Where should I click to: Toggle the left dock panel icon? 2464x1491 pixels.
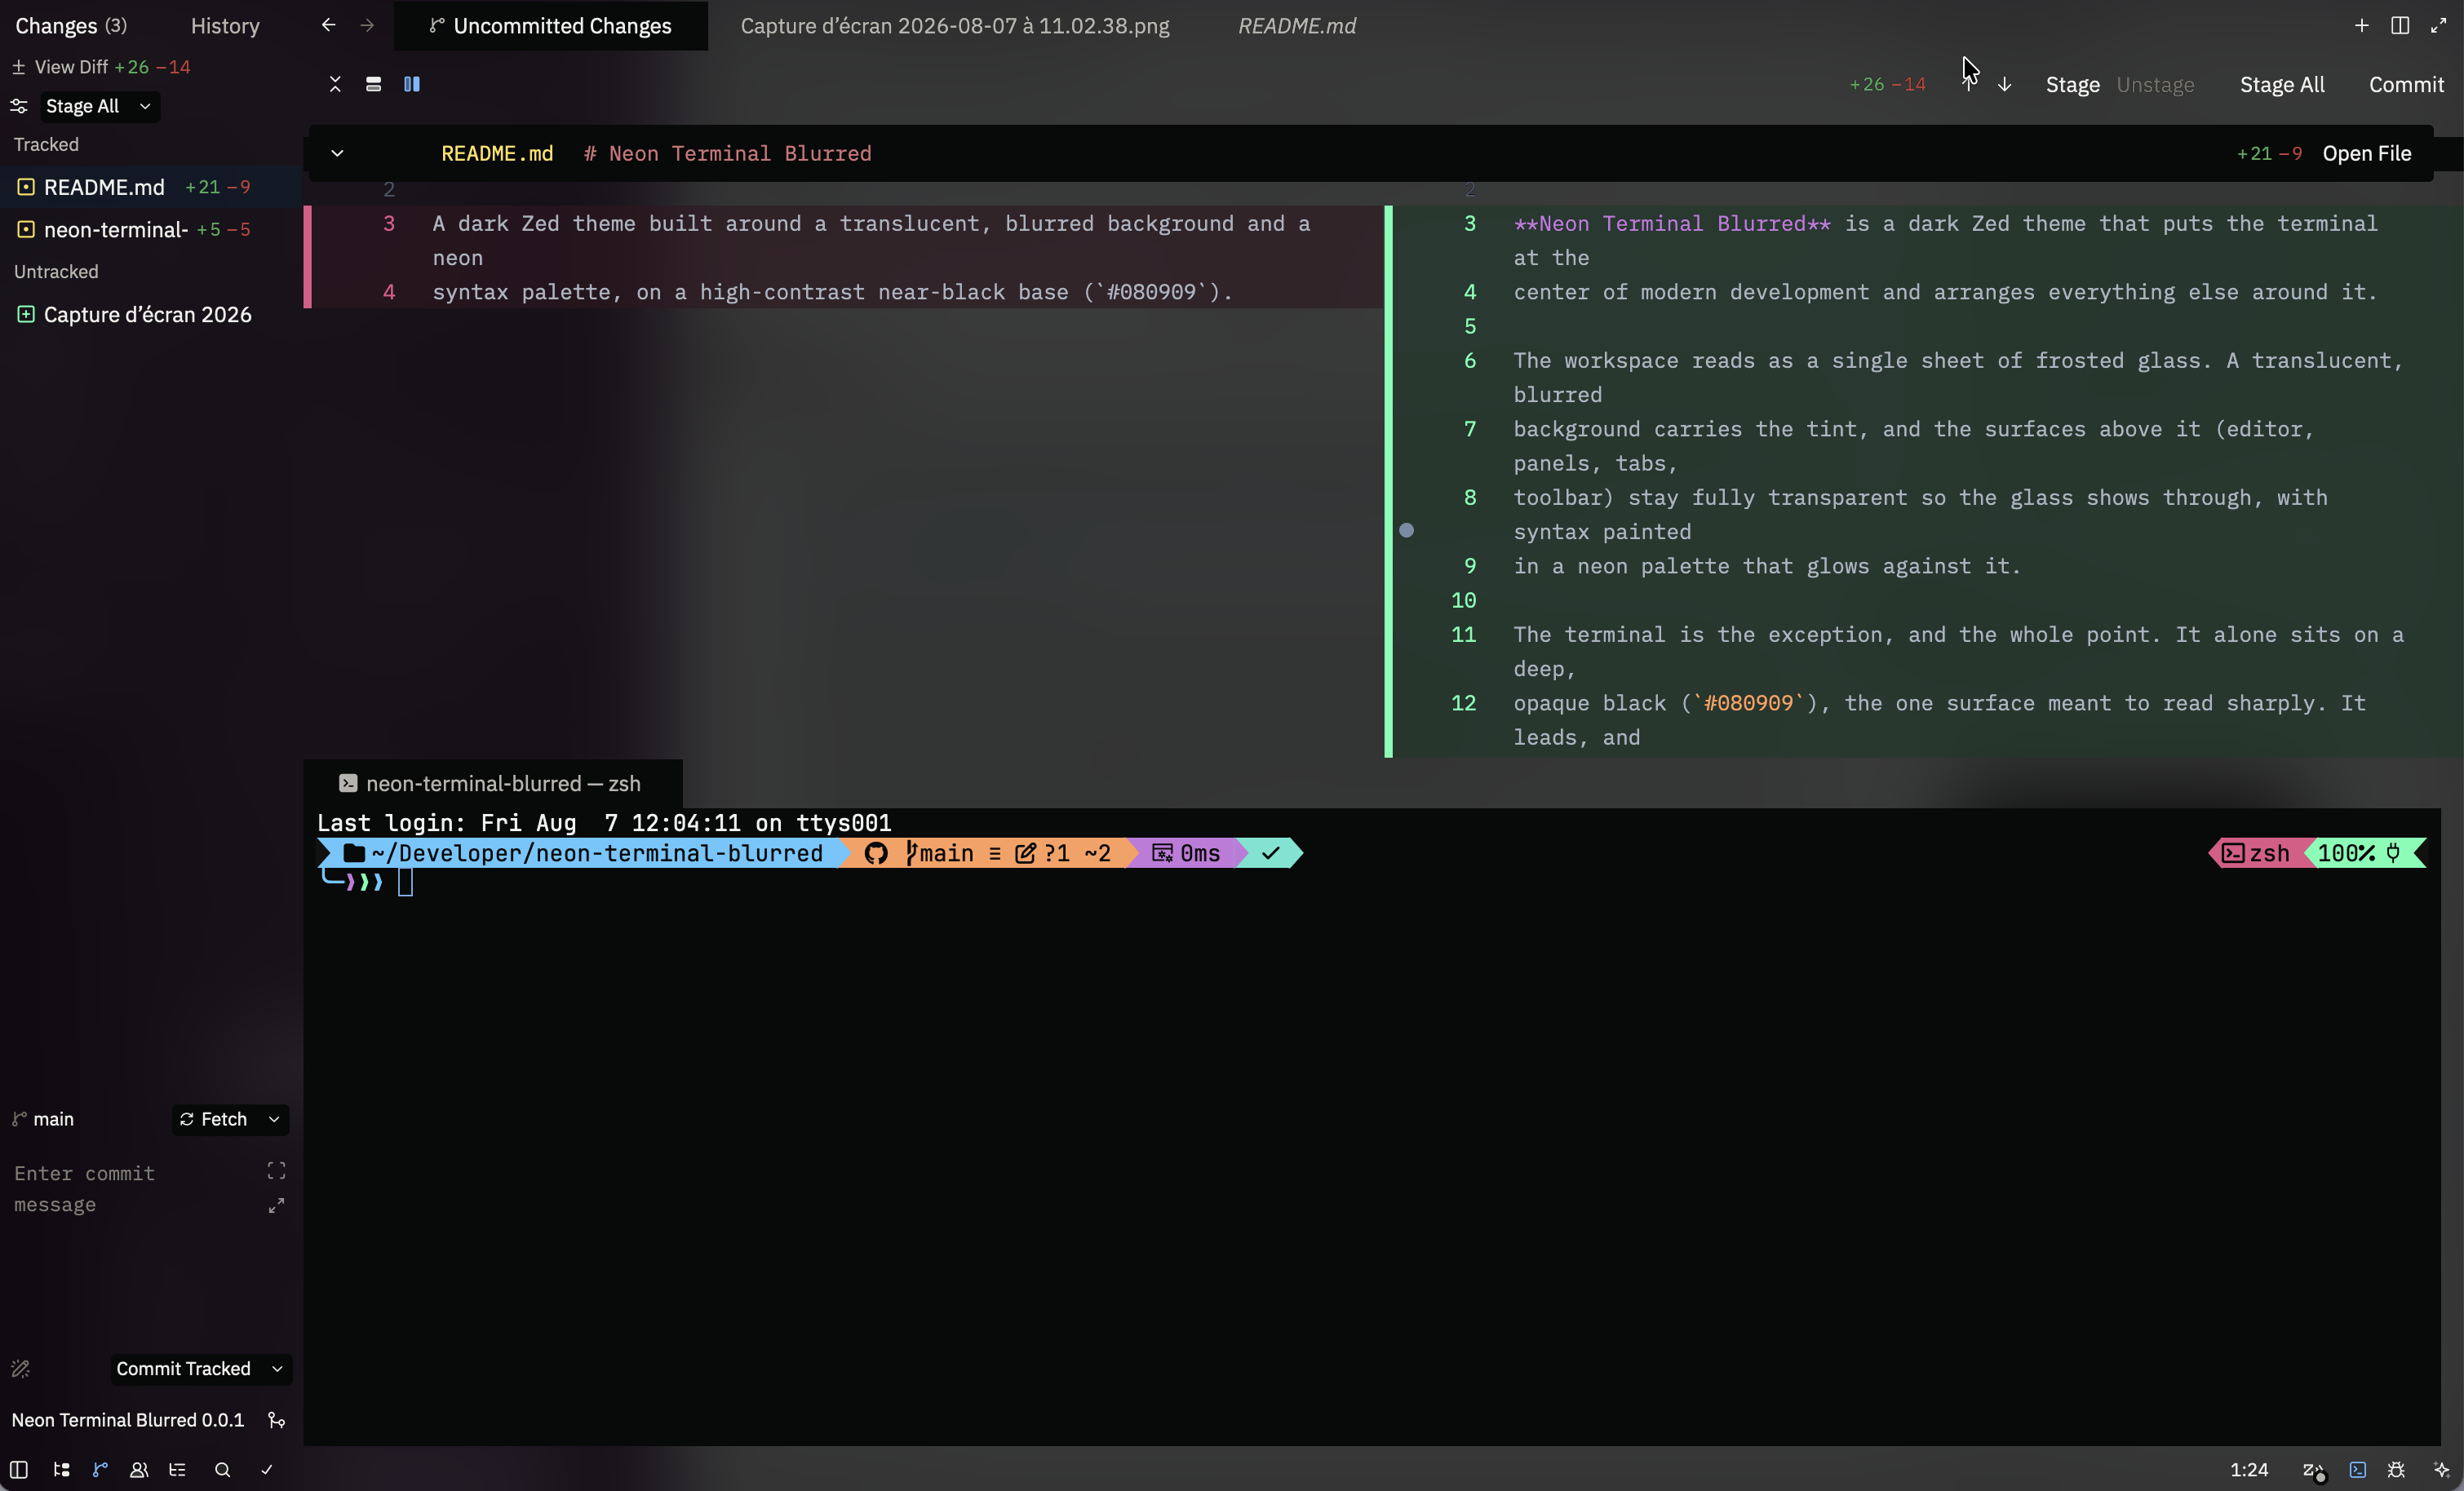click(19, 1469)
